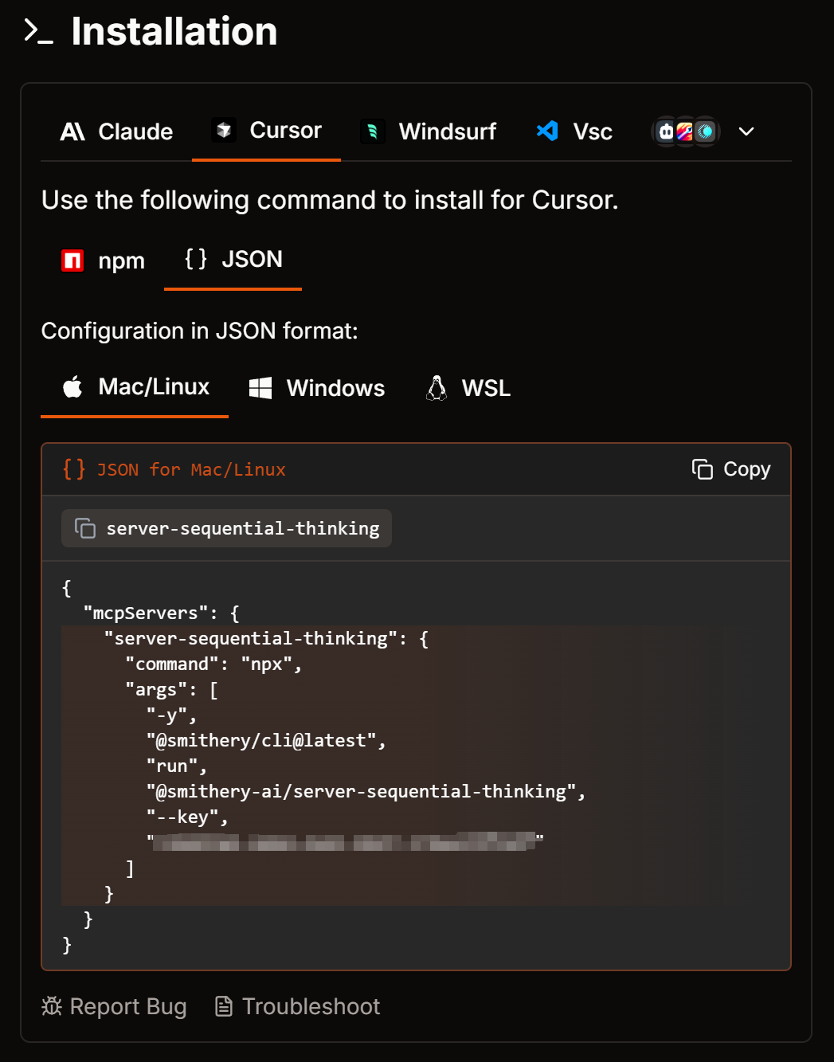Click the "args": [ line
The height and width of the screenshot is (1062, 834).
tap(171, 690)
